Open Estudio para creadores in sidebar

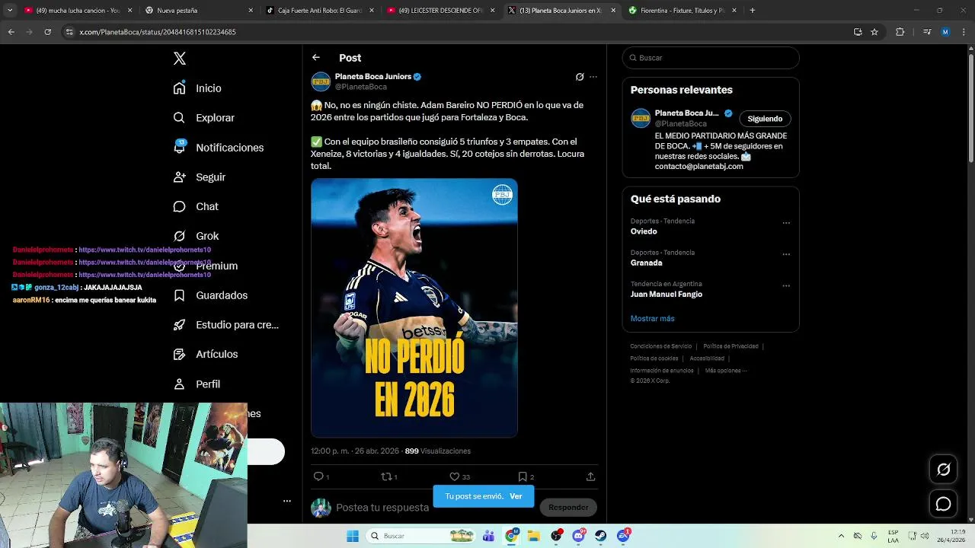pyautogui.click(x=225, y=325)
